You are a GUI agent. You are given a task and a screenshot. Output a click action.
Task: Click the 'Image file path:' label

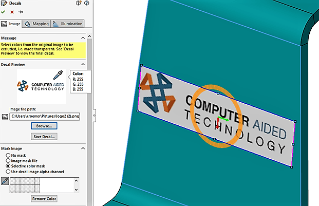click(x=23, y=109)
